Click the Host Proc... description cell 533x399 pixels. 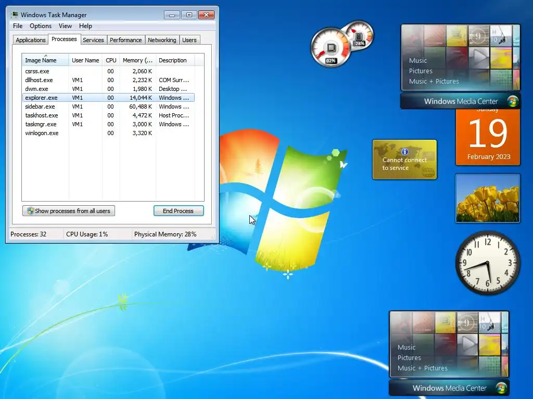tap(174, 115)
